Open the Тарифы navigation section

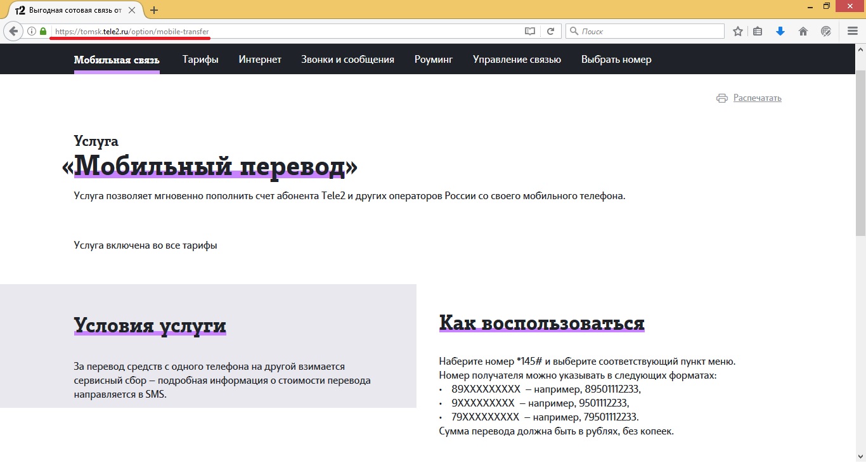click(200, 58)
